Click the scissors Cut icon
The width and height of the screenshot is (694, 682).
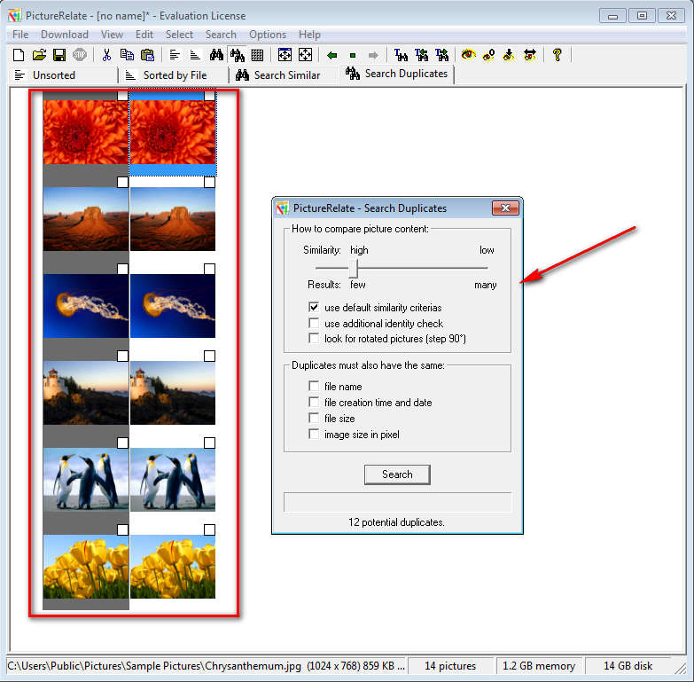tap(106, 55)
